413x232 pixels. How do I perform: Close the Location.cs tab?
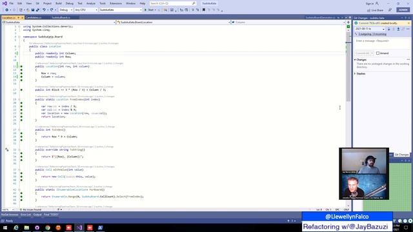22,17
